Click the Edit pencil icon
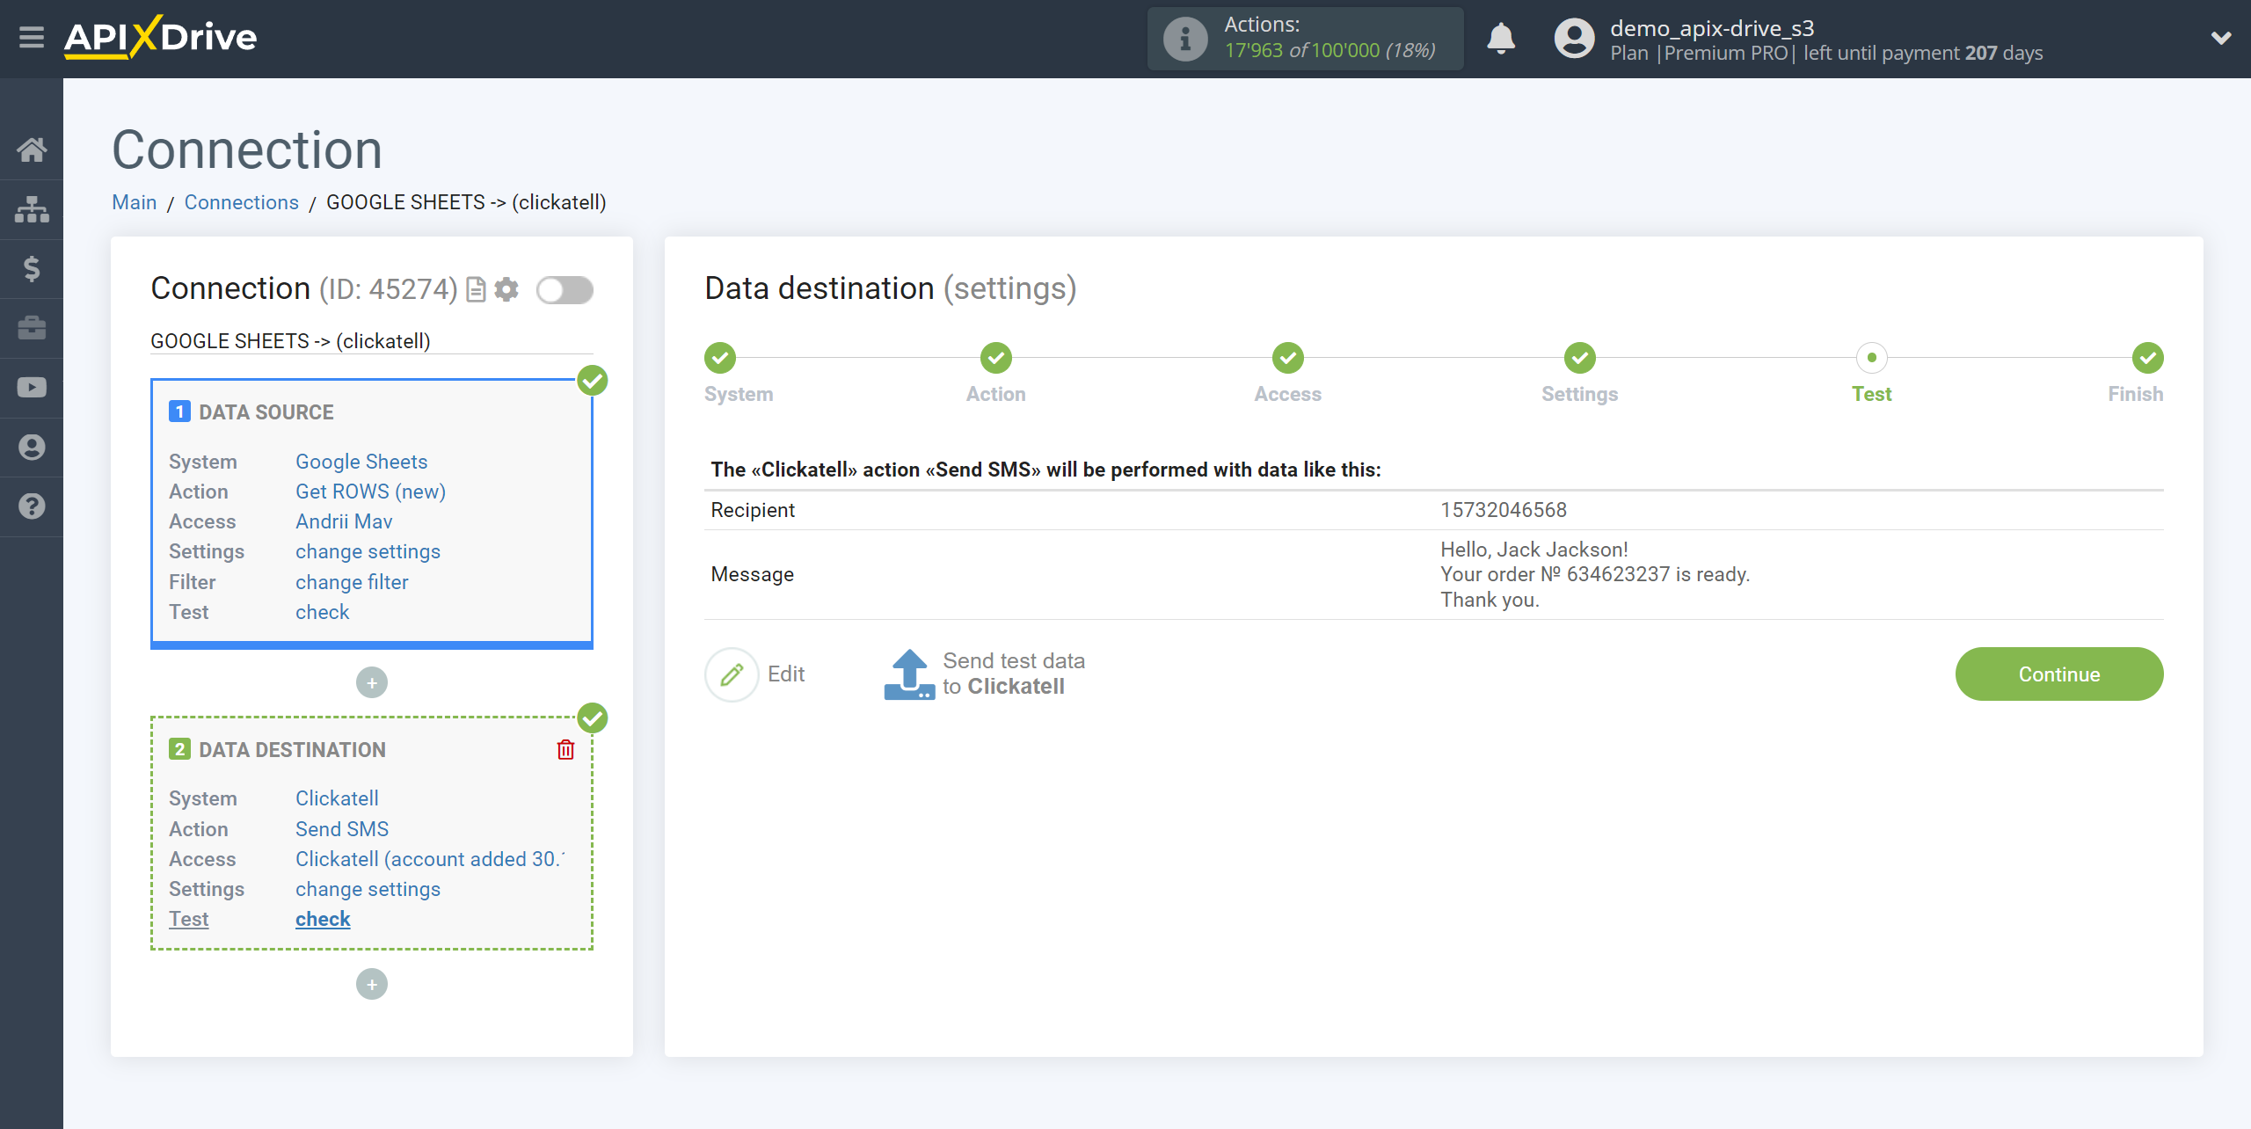2251x1129 pixels. pyautogui.click(x=732, y=674)
